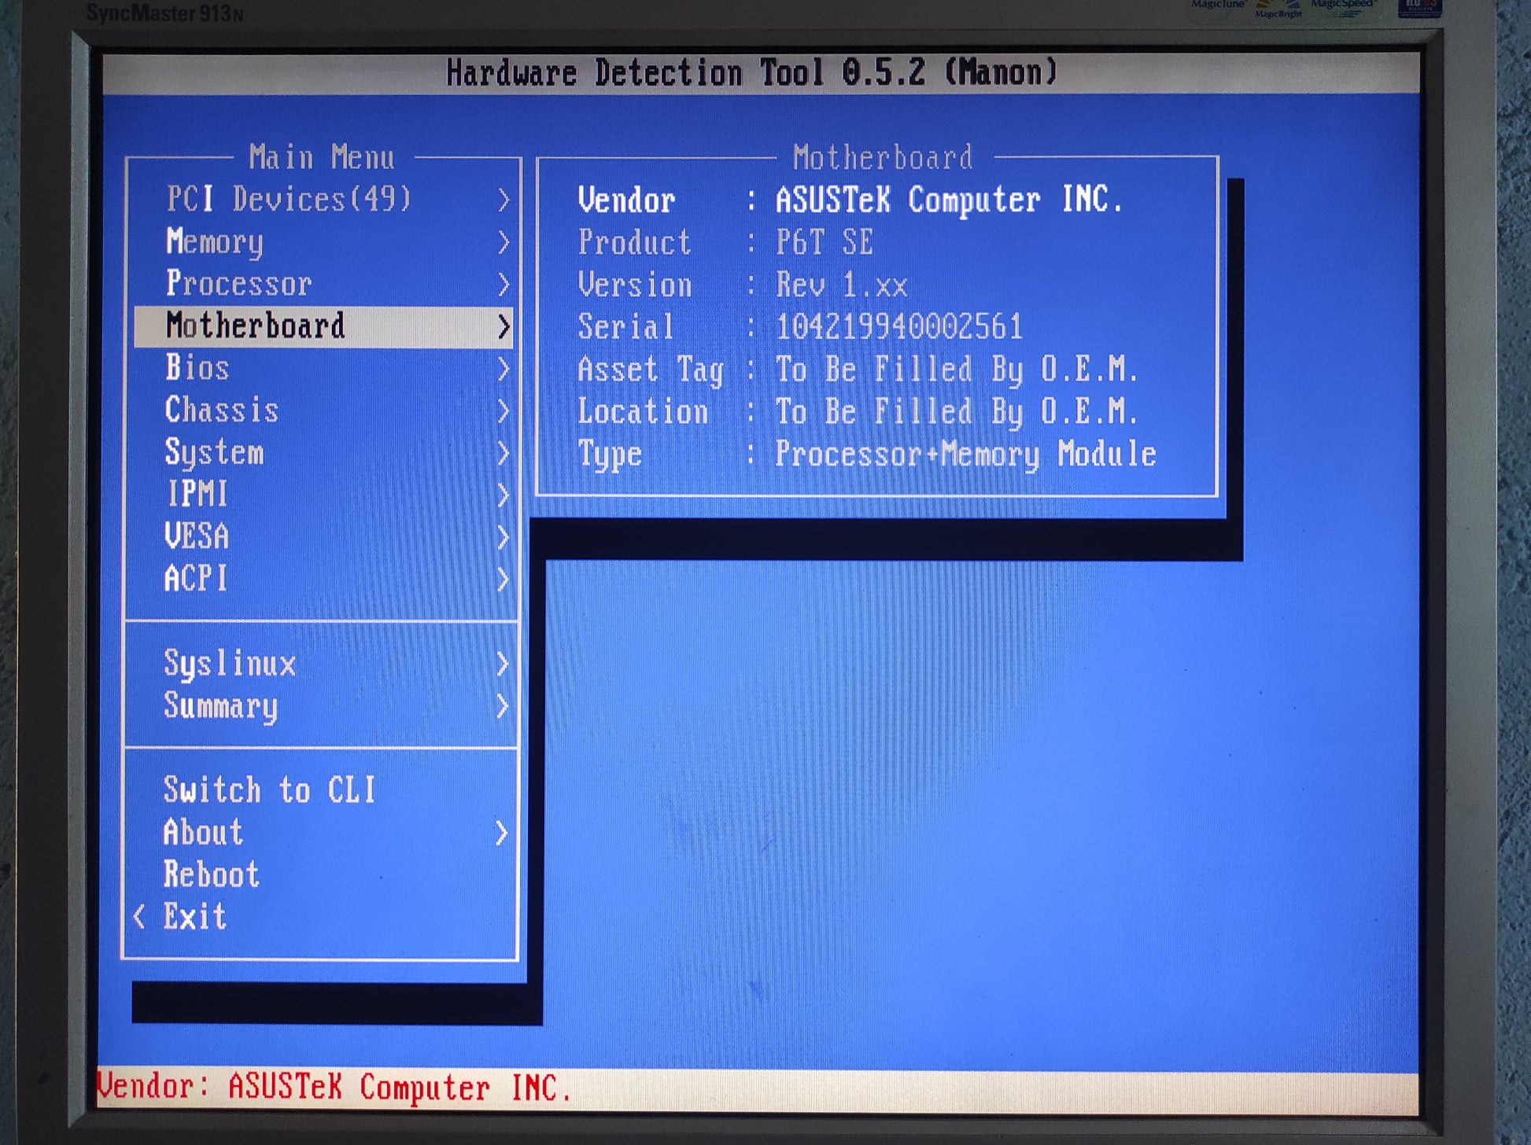Open the About submenu arrow
Viewport: 1531px width, 1145px height.
pos(502,833)
